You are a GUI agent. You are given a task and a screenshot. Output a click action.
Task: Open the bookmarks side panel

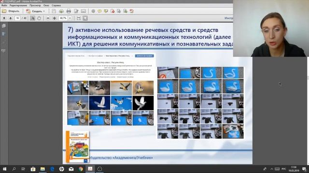click(4, 34)
